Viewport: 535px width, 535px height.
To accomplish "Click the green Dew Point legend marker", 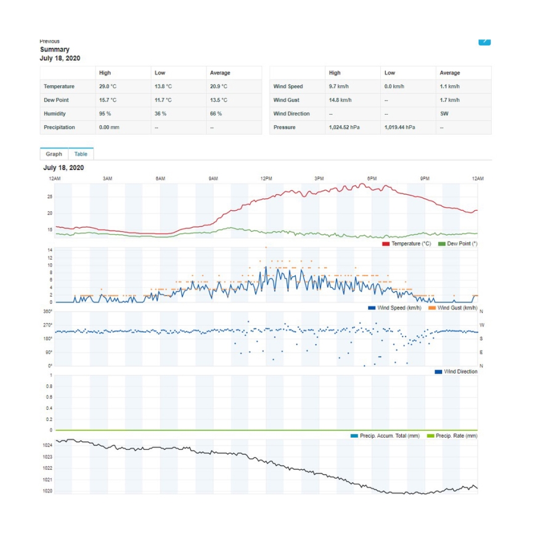I will [441, 244].
